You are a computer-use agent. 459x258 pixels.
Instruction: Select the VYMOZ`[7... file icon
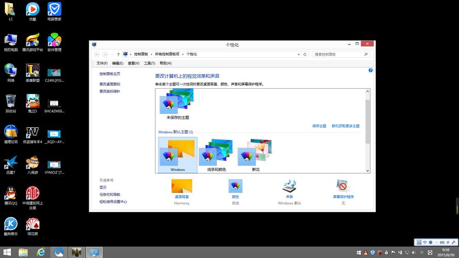click(54, 167)
